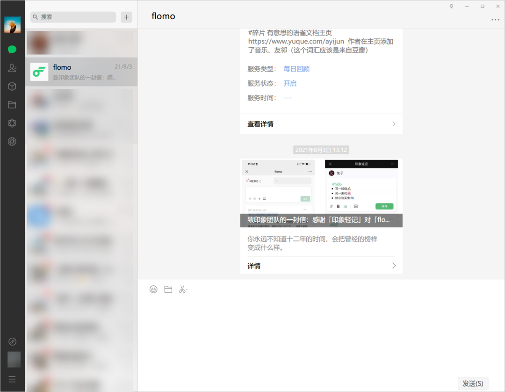Expand screenshot options via arrow next to scissors
This screenshot has width=505, height=392.
point(186,289)
